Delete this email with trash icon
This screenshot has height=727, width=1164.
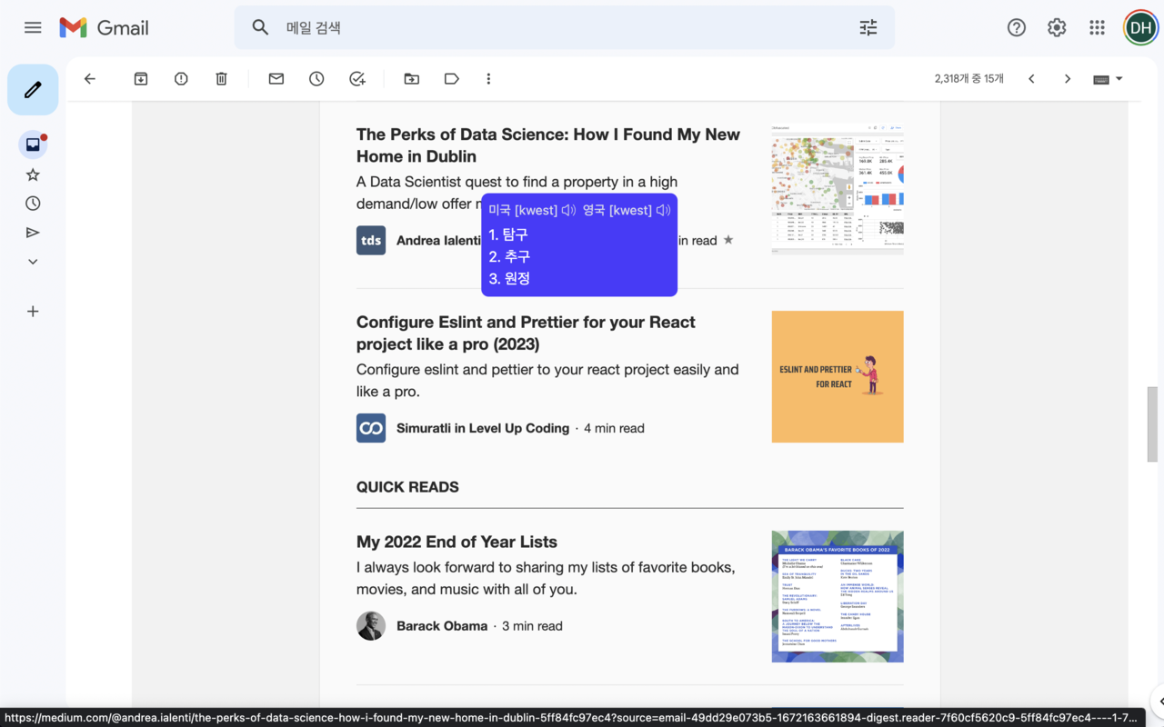click(x=221, y=79)
